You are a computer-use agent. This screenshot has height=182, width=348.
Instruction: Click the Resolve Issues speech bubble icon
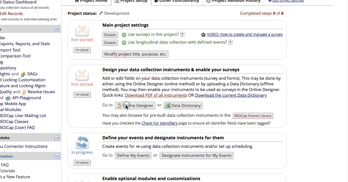pyautogui.click(x=24, y=92)
